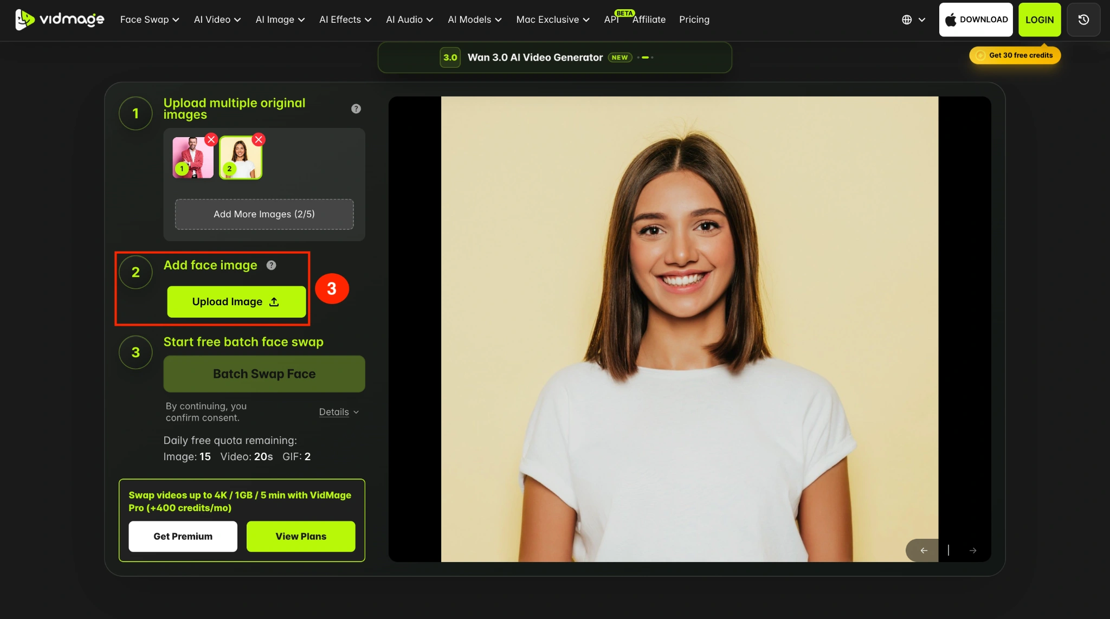
Task: Click help icon next to Add face image
Action: coord(271,265)
